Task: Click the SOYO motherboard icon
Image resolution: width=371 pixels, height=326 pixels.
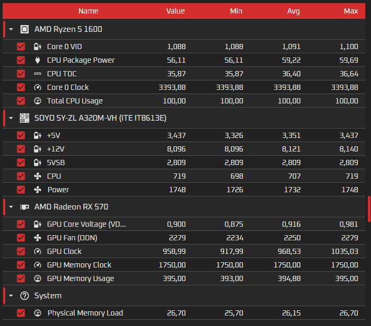Action: 25,118
